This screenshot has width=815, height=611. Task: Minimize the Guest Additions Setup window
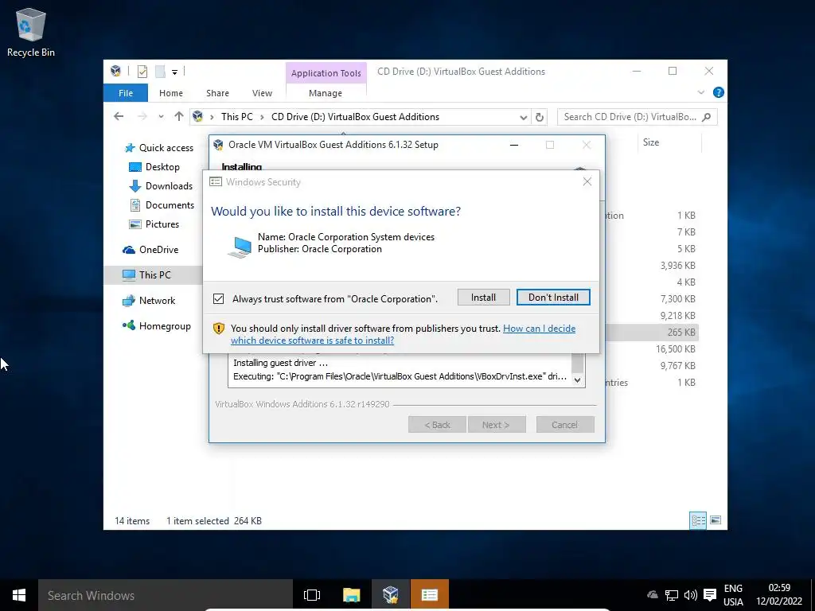(514, 145)
